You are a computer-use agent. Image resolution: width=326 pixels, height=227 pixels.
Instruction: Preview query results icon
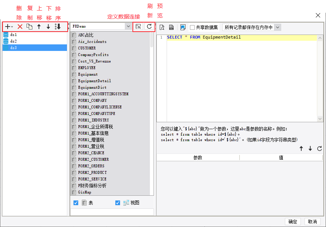click(162, 27)
